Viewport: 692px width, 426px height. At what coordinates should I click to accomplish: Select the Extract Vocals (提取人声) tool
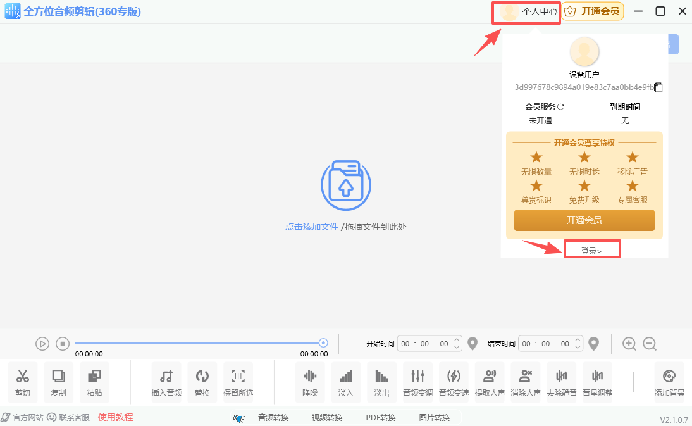[x=489, y=382]
